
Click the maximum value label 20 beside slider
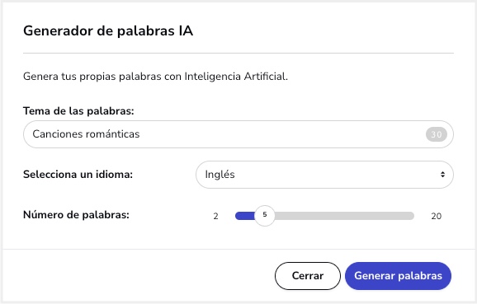coord(437,216)
